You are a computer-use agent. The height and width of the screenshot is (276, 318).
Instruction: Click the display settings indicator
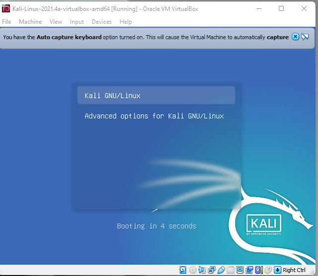(240, 270)
